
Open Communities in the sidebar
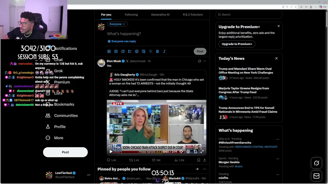click(x=62, y=116)
